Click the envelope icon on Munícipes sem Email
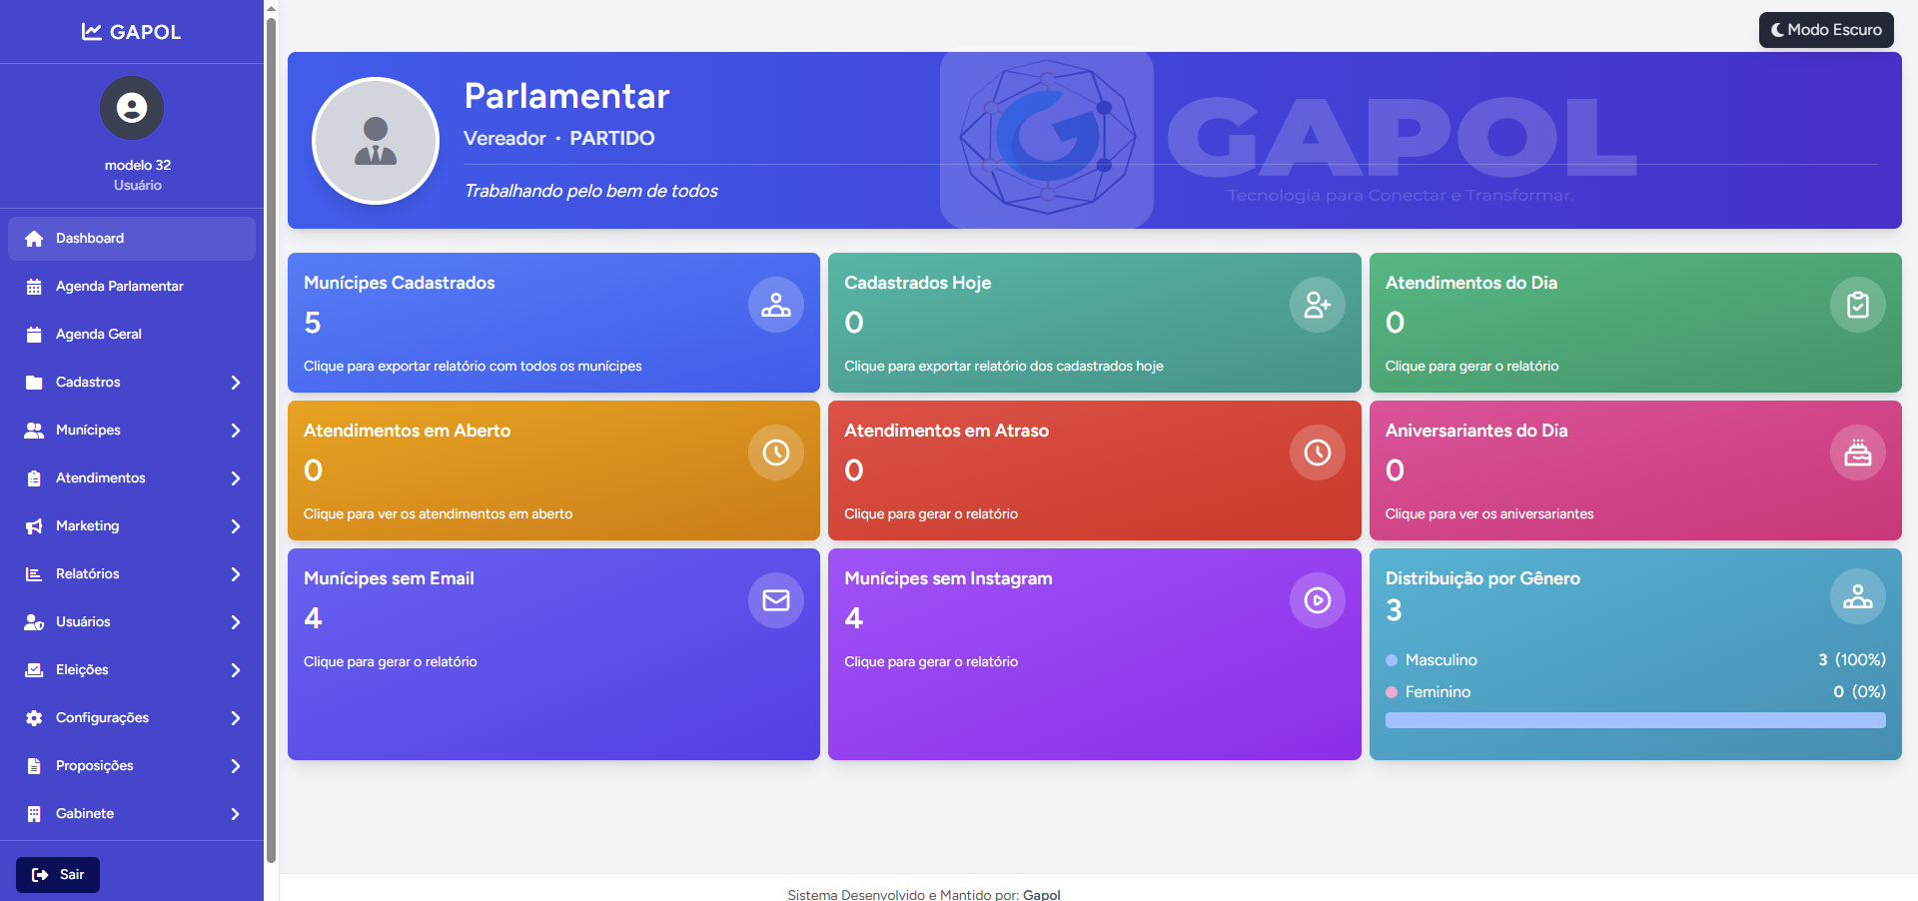This screenshot has width=1918, height=901. point(775,600)
